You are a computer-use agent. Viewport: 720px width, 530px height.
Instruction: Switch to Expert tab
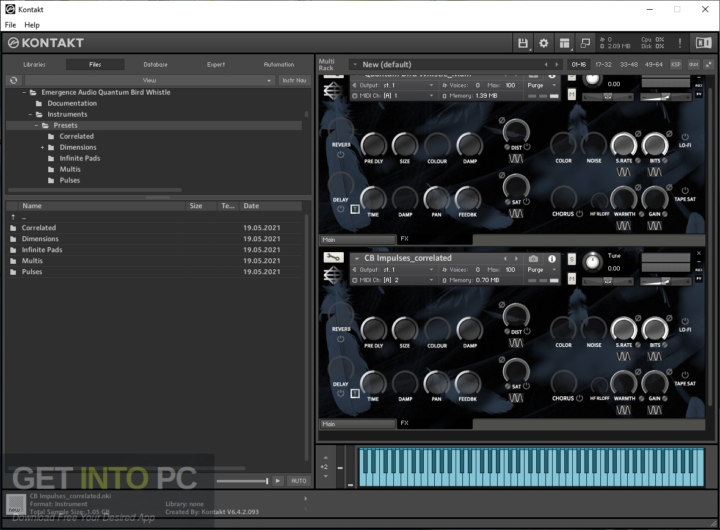pyautogui.click(x=216, y=65)
